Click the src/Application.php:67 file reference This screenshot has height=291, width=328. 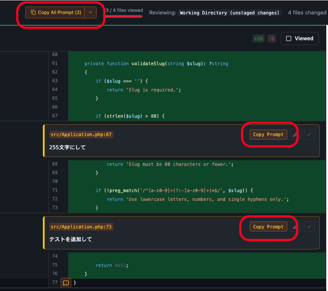point(81,134)
